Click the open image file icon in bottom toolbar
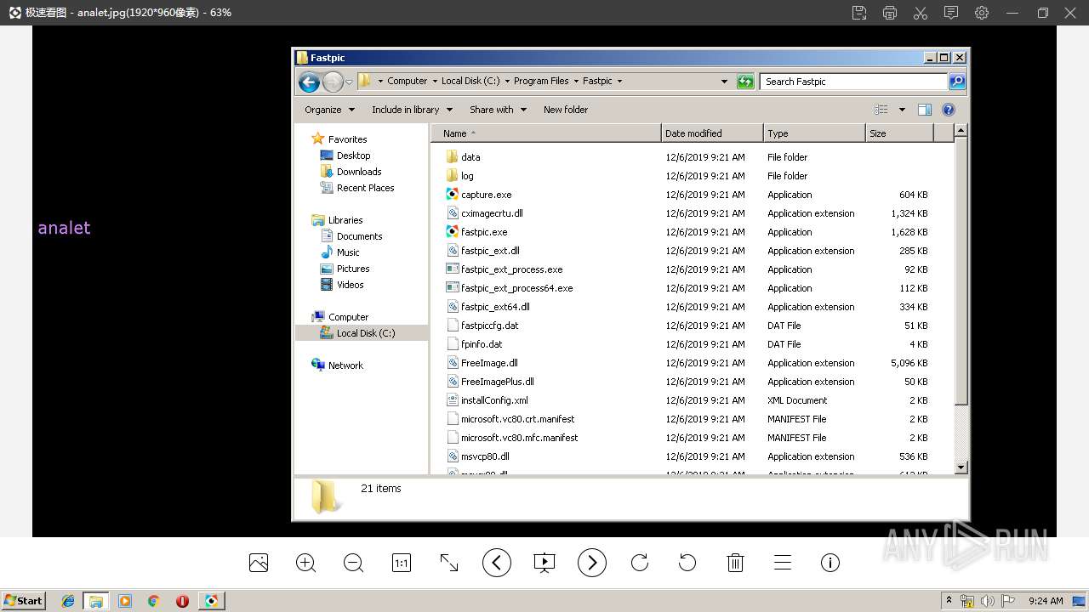The image size is (1089, 612). coord(259,563)
